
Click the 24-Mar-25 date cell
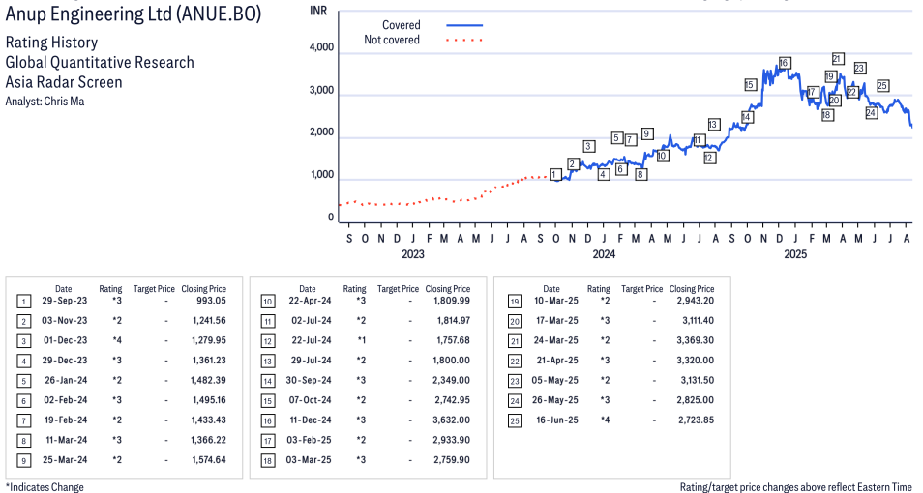(555, 340)
